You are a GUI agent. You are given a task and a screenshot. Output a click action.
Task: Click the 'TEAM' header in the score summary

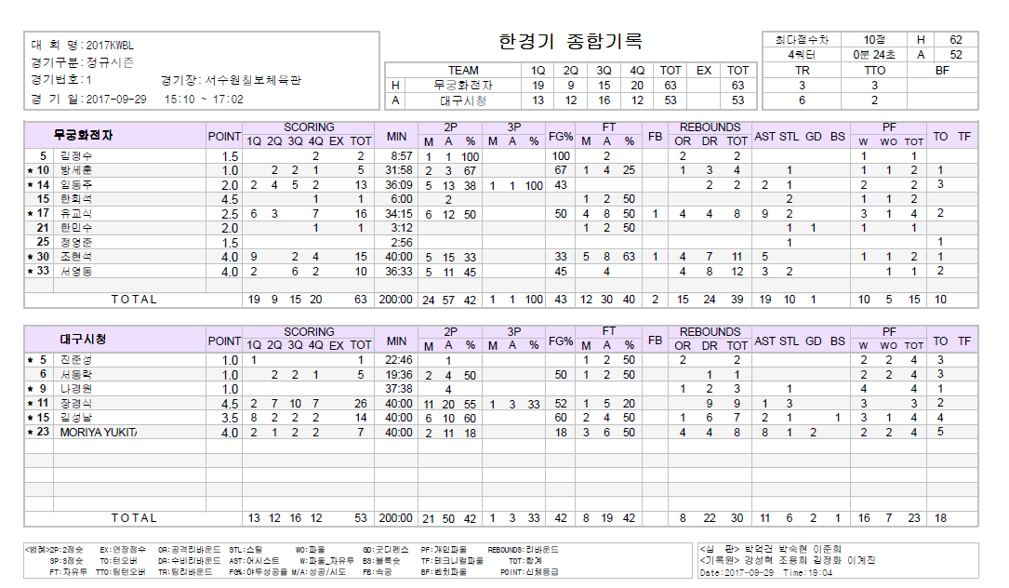(x=463, y=70)
